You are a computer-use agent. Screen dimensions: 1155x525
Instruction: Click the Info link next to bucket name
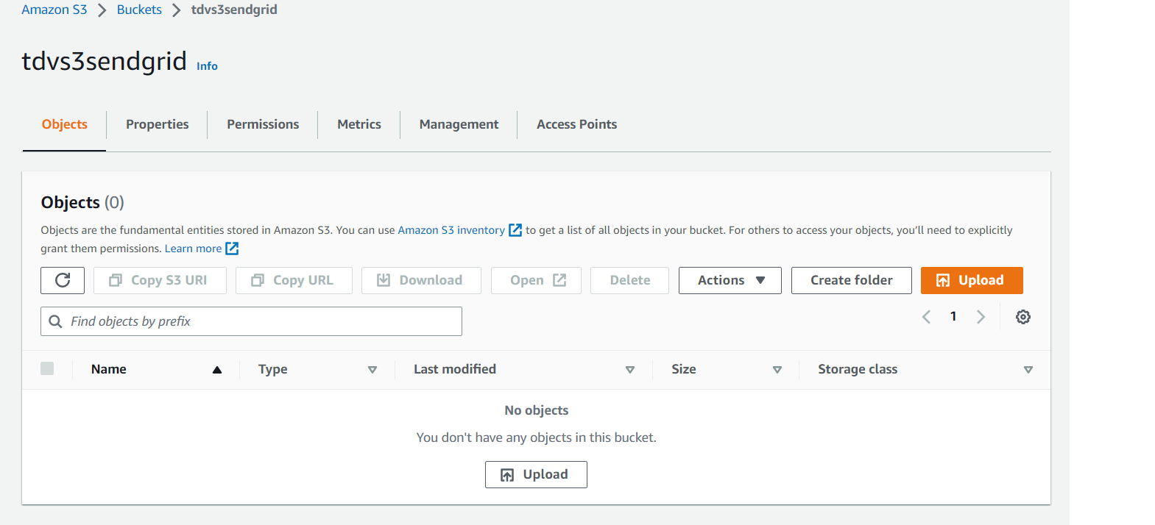207,66
